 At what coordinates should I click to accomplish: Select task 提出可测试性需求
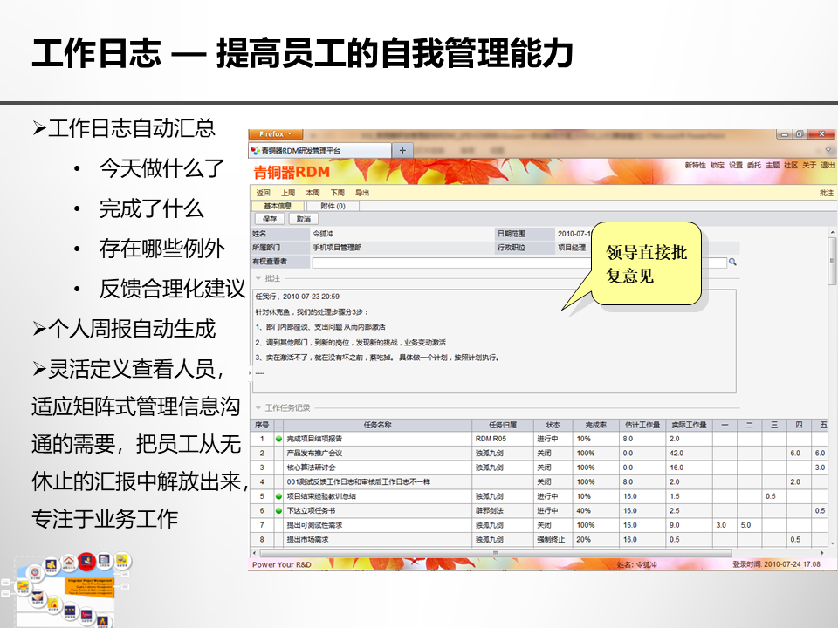(x=539, y=525)
